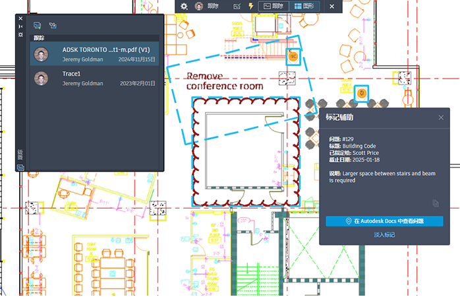Click the 标记辅助 dialog title
The width and height of the screenshot is (460, 297).
pyautogui.click(x=339, y=117)
